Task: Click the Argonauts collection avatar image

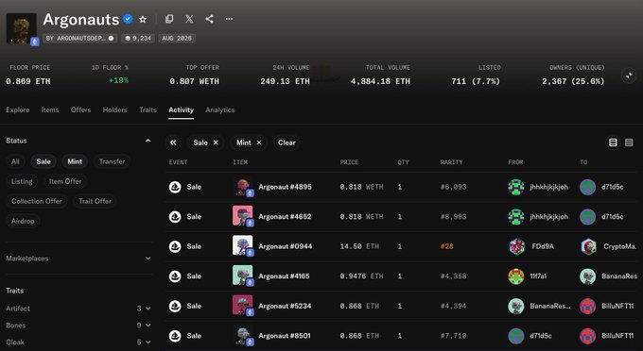Action: [22, 28]
